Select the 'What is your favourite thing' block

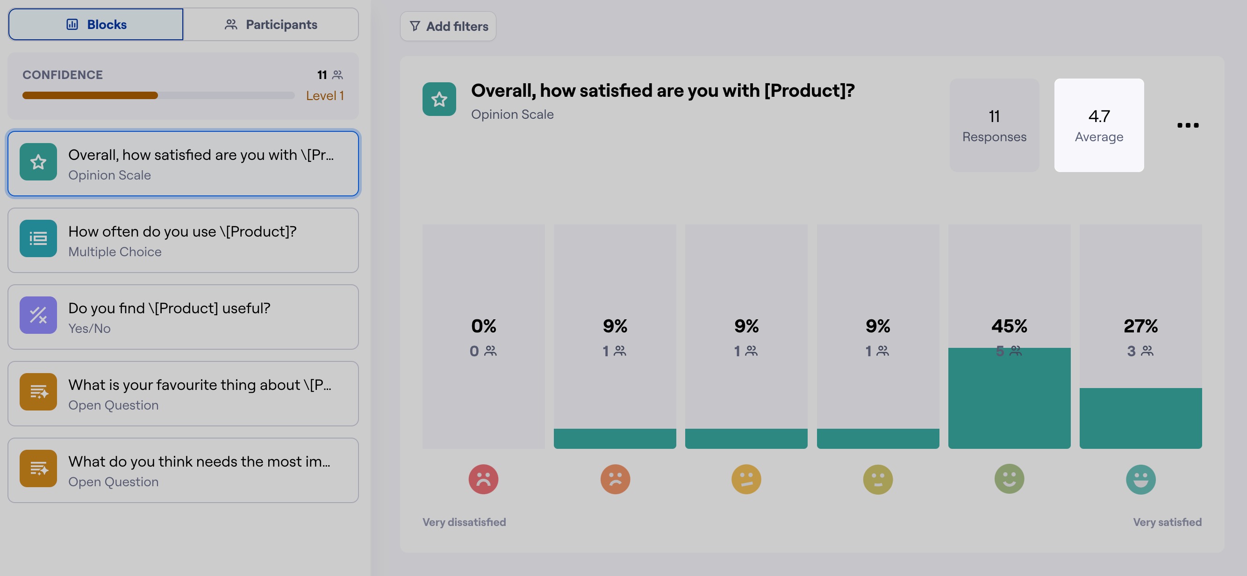[183, 394]
